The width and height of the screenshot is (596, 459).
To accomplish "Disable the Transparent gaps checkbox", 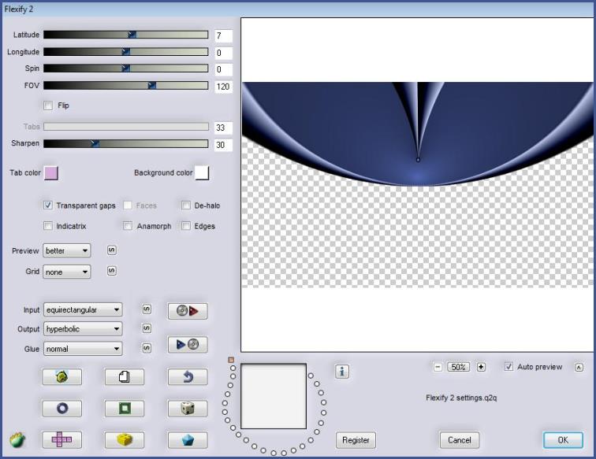I will (x=48, y=205).
